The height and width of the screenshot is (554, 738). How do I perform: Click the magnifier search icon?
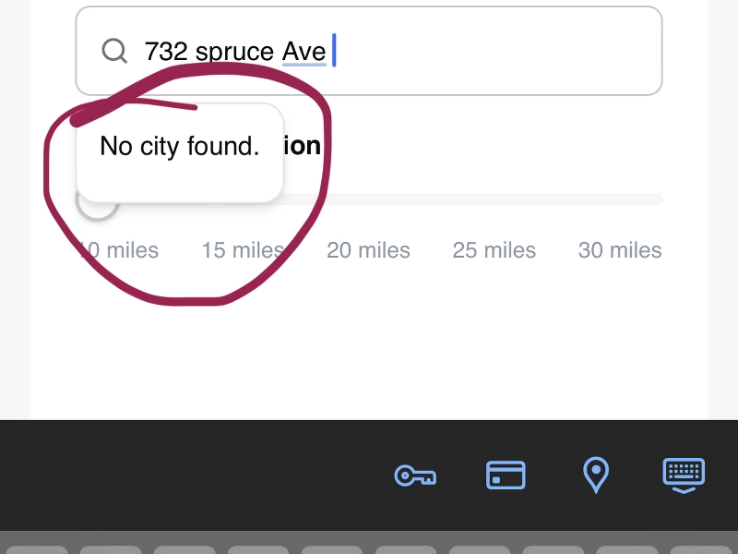coord(114,51)
